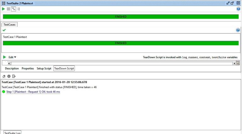The height and width of the screenshot is (134, 242).
Task: Click the TestSuite 2 Plaintext window icon
Action: (x=4, y=3)
